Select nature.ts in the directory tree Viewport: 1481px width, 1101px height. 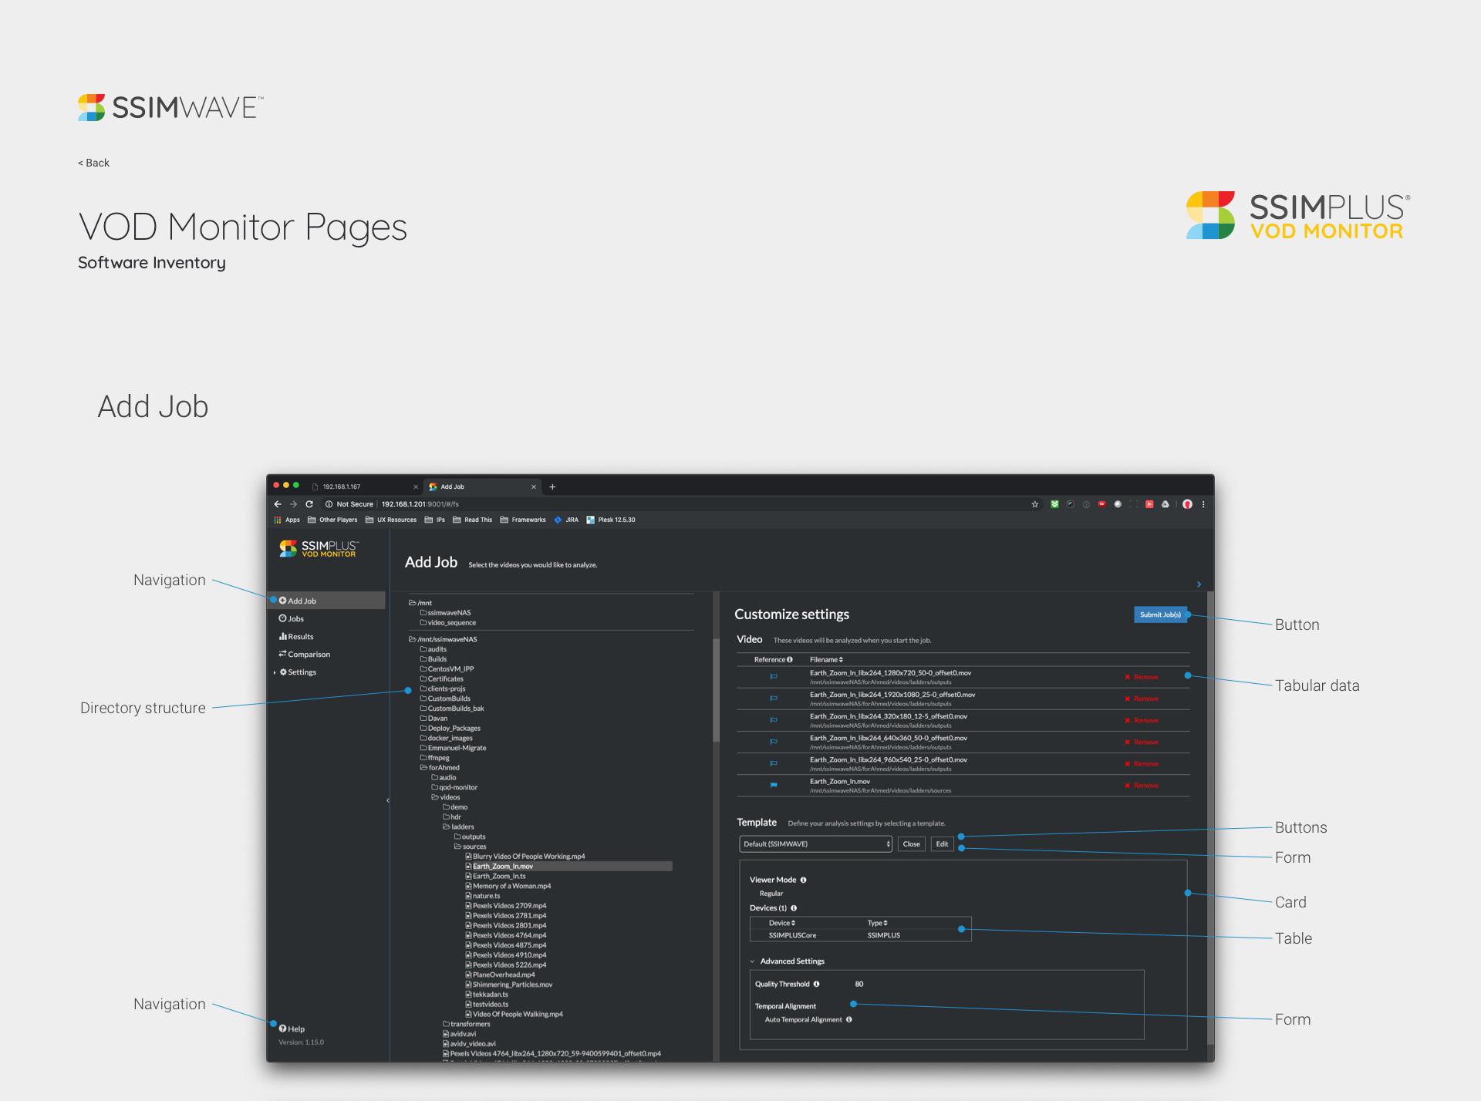[486, 896]
